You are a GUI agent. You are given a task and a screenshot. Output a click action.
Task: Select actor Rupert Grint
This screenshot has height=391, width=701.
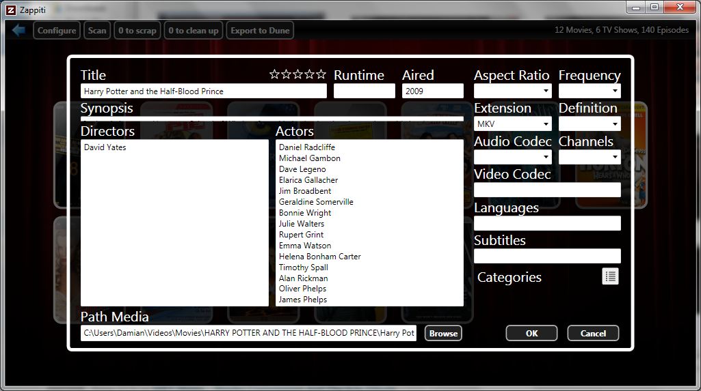click(x=301, y=235)
